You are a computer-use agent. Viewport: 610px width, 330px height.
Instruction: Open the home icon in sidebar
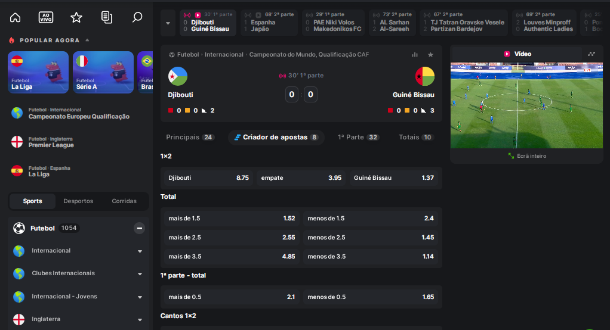[x=15, y=17]
